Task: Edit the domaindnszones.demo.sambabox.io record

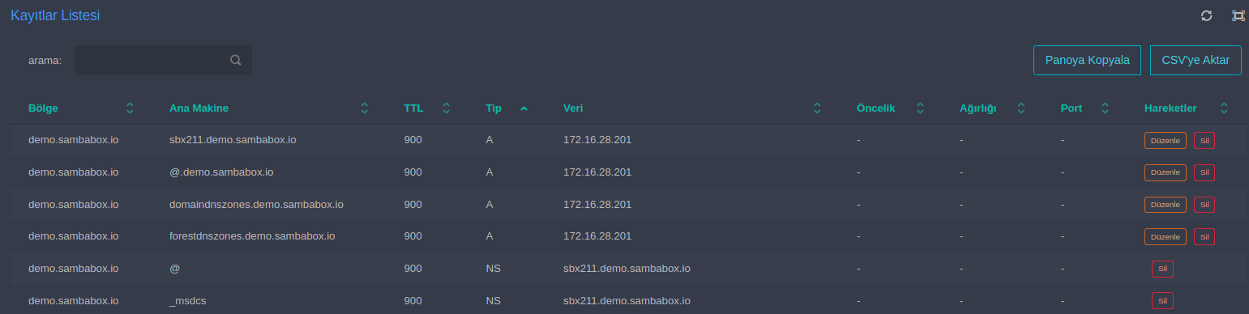Action: [1166, 205]
